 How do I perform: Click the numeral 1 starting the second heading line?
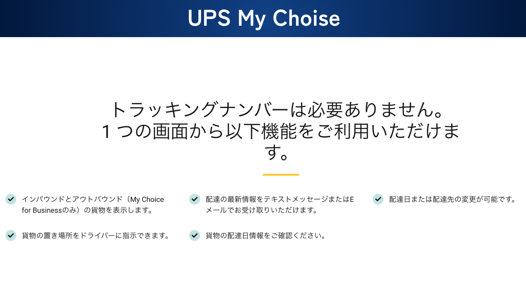106,132
